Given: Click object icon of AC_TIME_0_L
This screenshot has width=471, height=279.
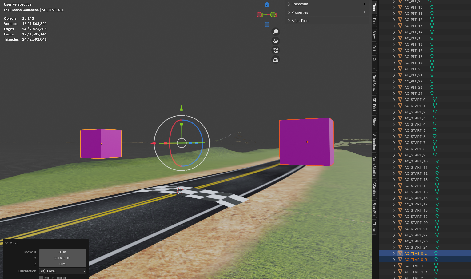Looking at the screenshot, I should coord(400,253).
